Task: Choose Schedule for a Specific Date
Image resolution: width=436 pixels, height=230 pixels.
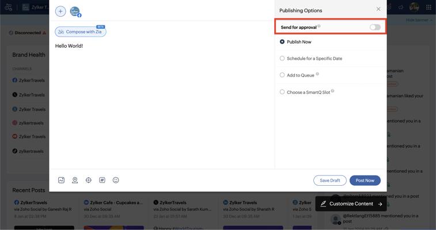Action: (282, 58)
